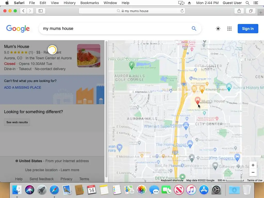This screenshot has width=264, height=198.
Task: Open the History menu
Action: [x=70, y=3]
